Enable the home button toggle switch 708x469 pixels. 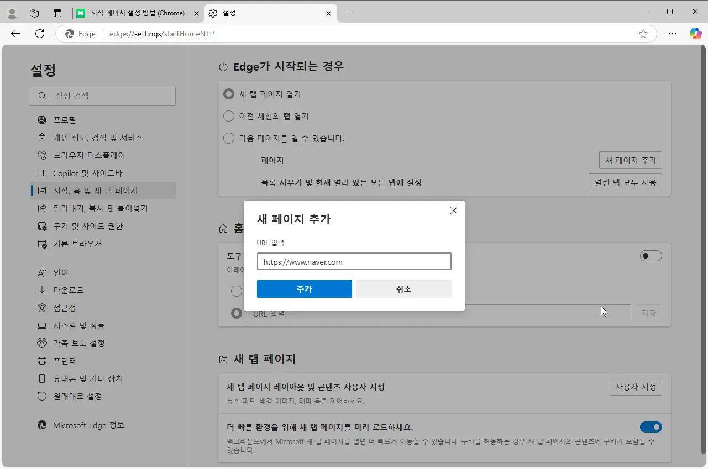pos(651,255)
